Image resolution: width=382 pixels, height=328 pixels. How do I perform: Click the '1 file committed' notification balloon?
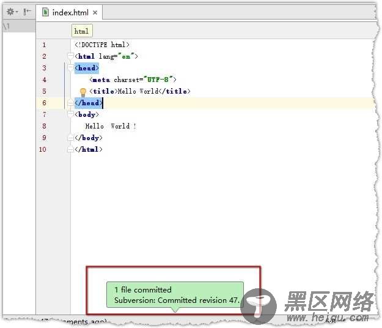coord(175,294)
